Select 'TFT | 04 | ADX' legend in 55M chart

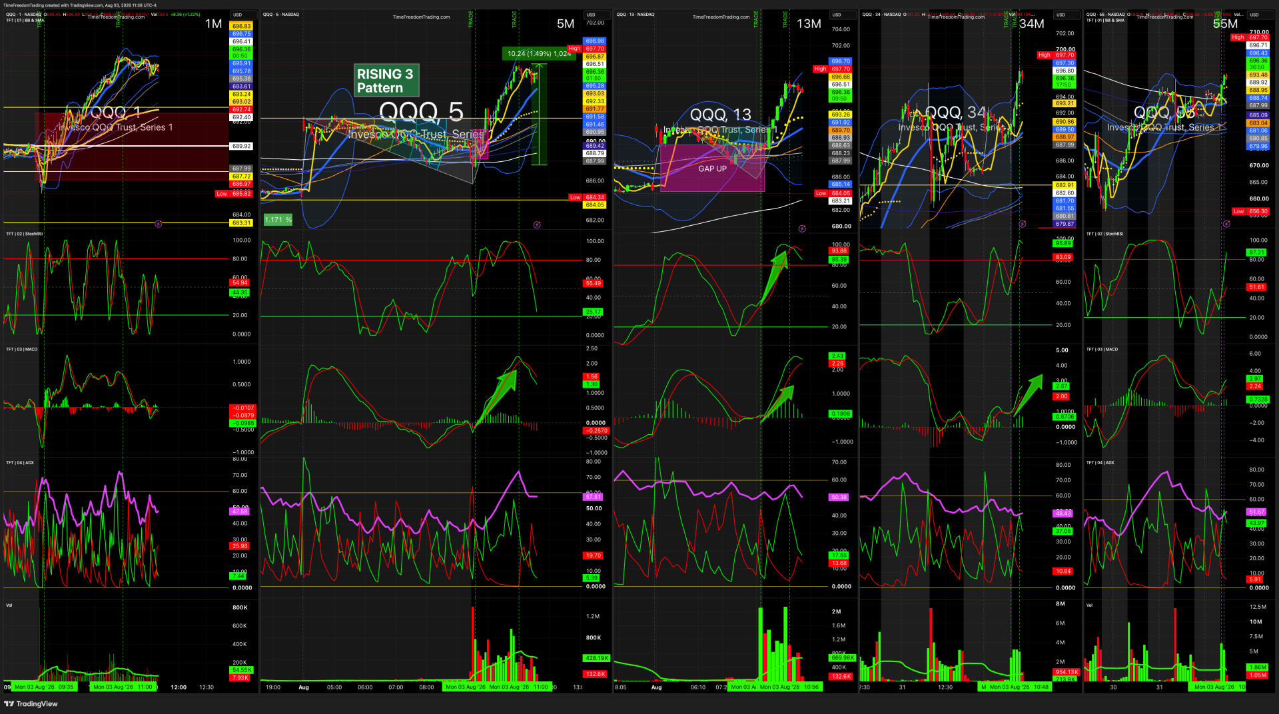1100,462
